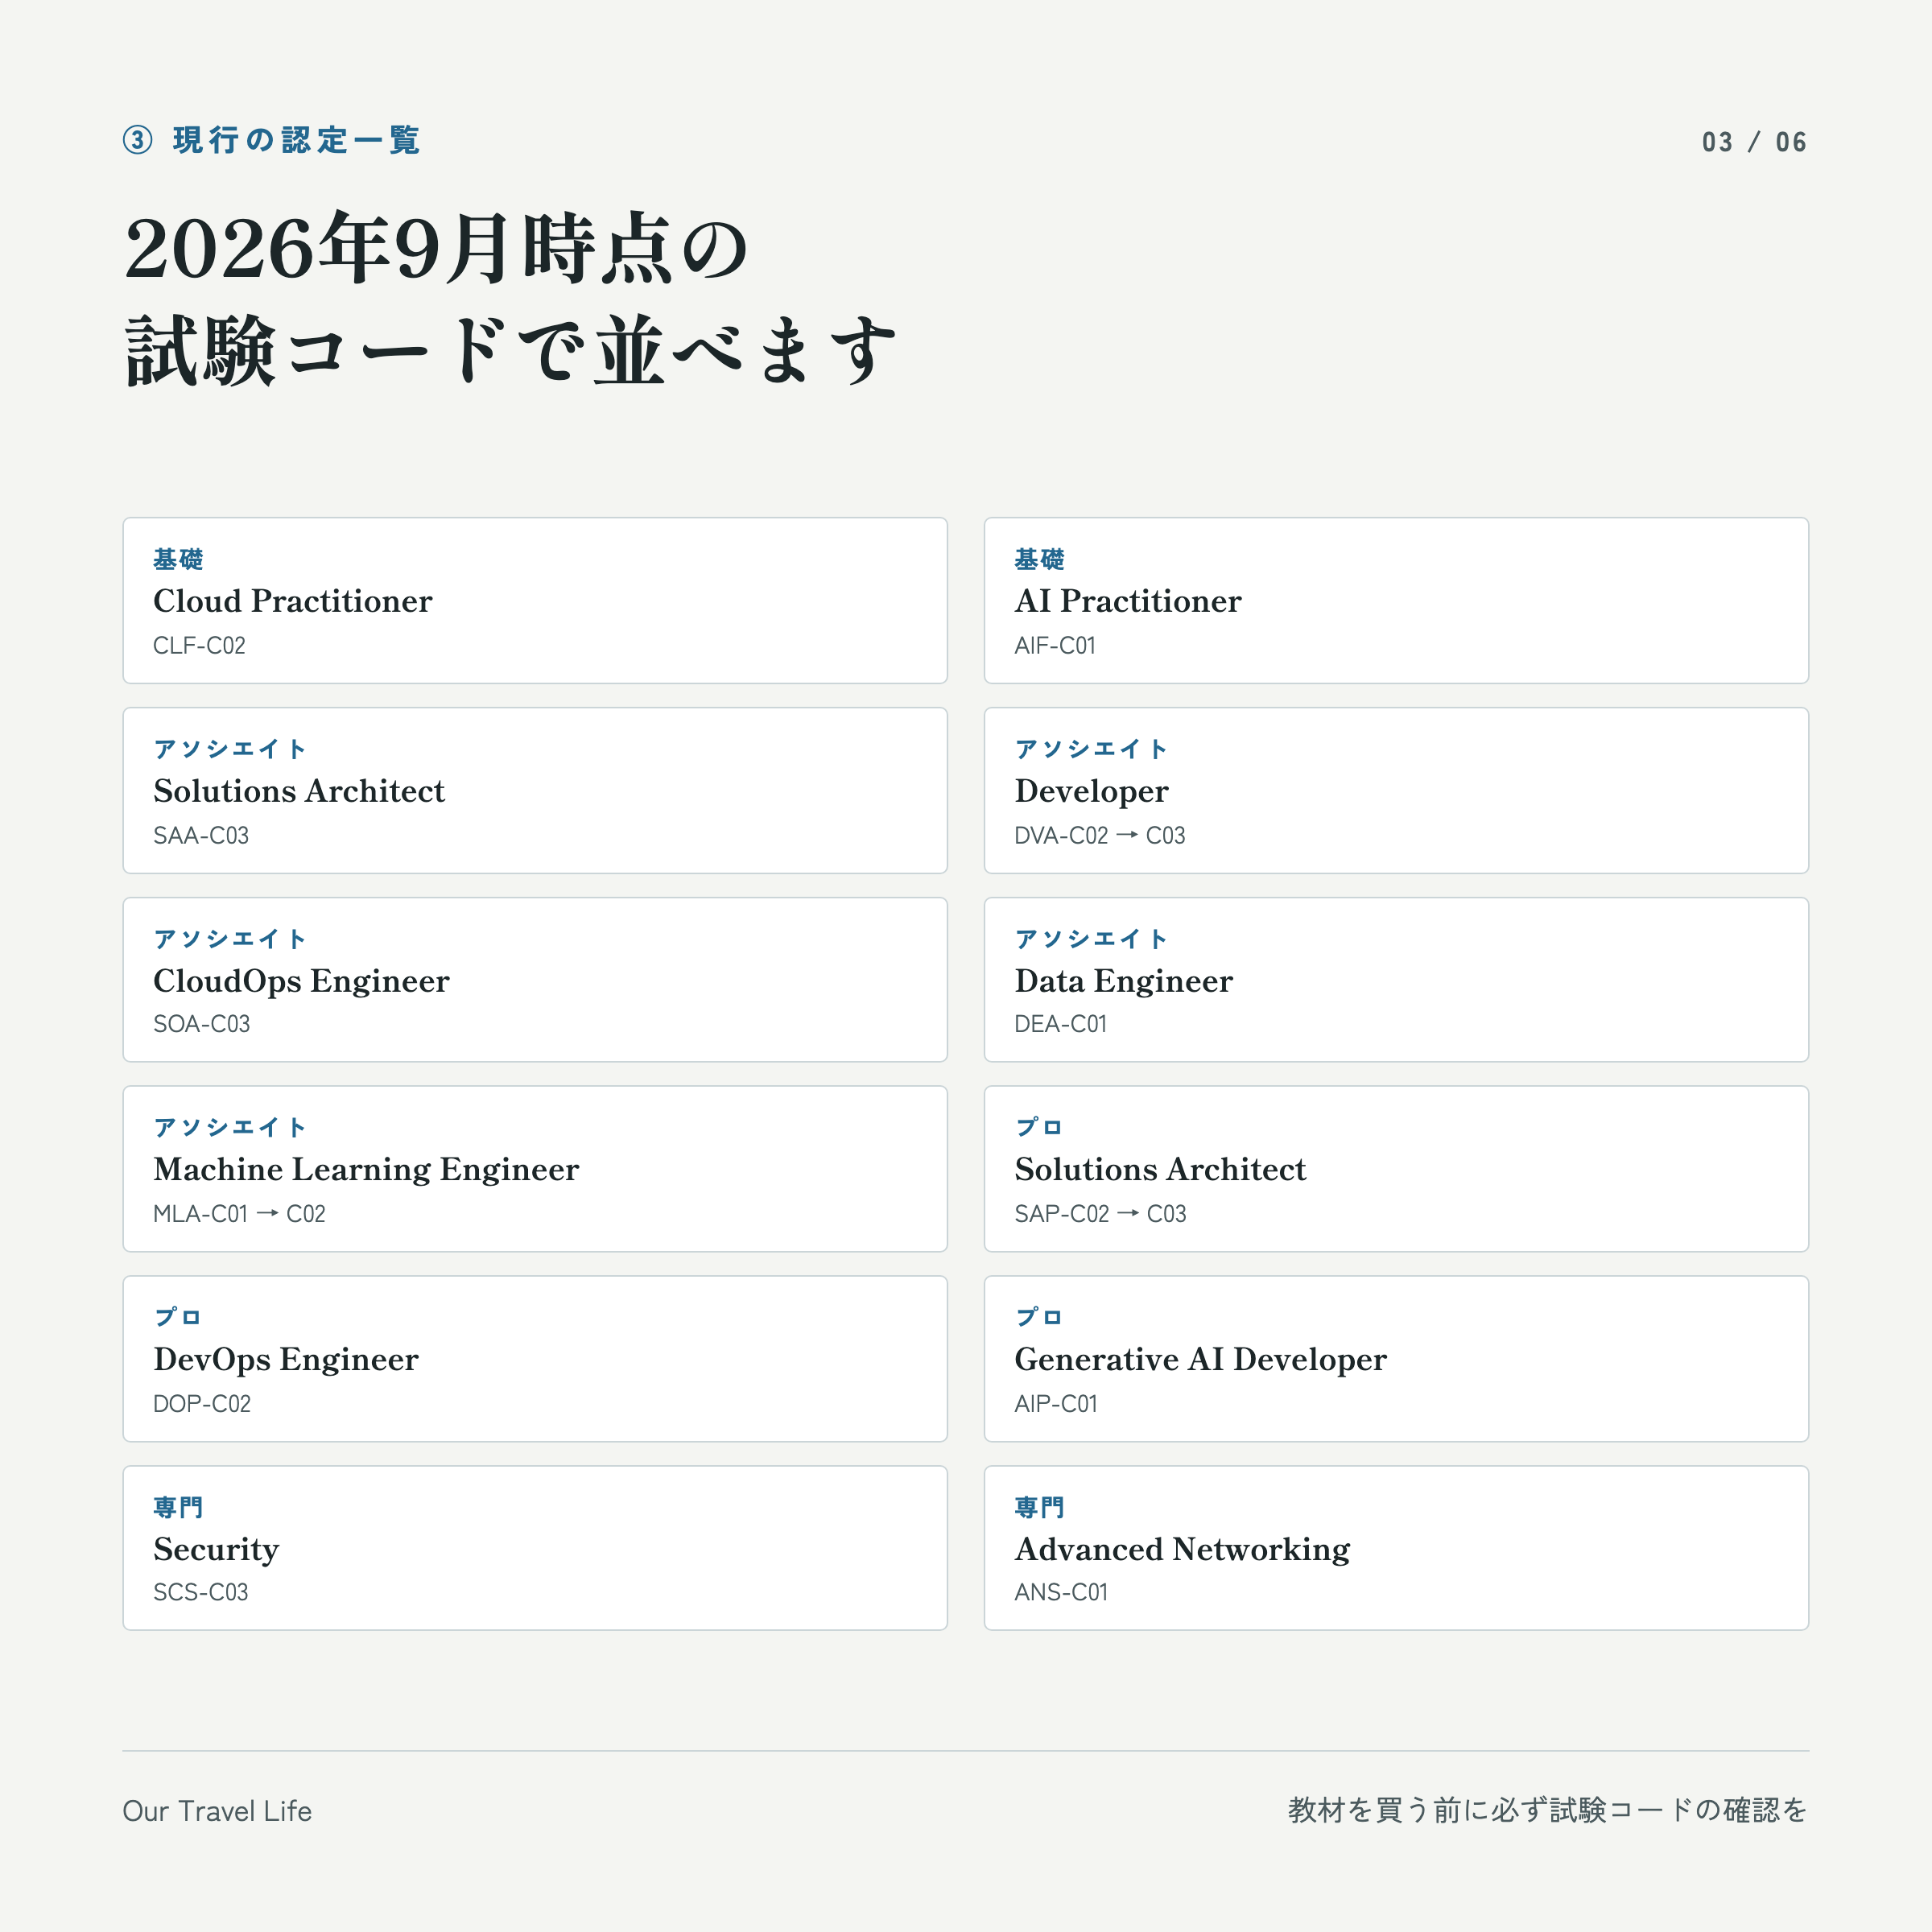This screenshot has height=1932, width=1932.
Task: Click the 基礎 label above Cloud Practitioner
Action: (178, 559)
